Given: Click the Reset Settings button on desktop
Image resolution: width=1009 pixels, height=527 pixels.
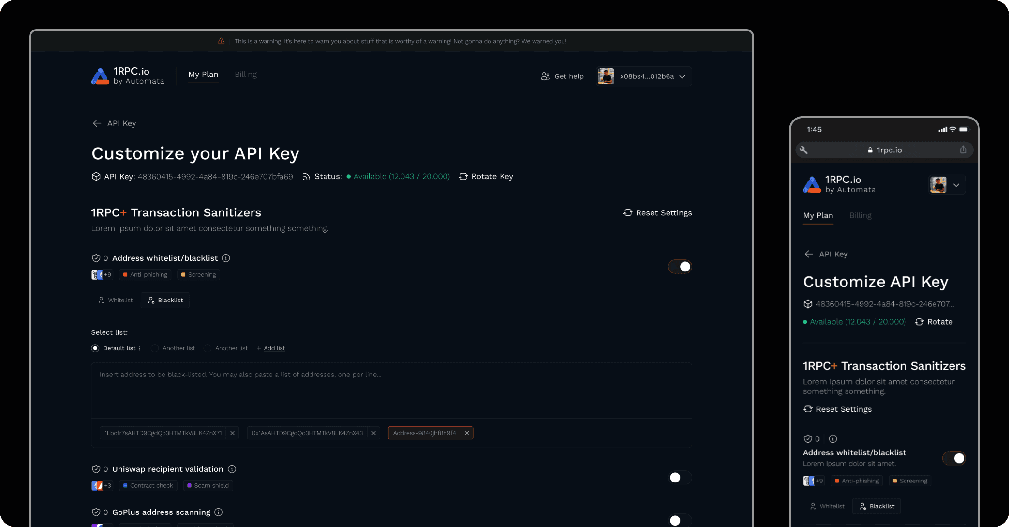Looking at the screenshot, I should point(658,213).
